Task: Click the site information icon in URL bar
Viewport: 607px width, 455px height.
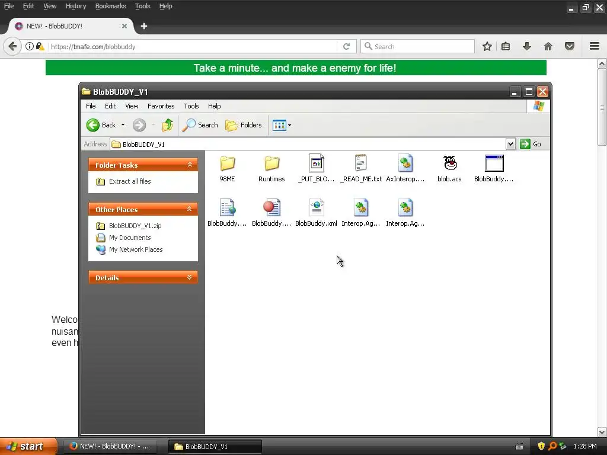Action: pyautogui.click(x=30, y=46)
